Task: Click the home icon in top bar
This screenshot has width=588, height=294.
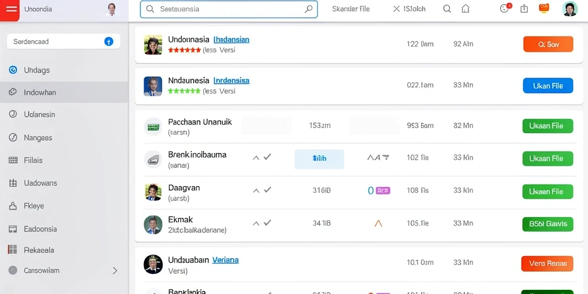Action: click(465, 9)
